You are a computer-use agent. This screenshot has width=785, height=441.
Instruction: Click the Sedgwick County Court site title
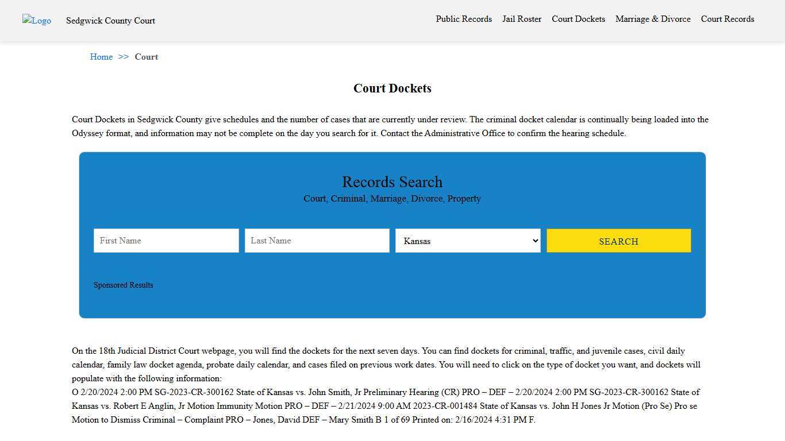(110, 21)
